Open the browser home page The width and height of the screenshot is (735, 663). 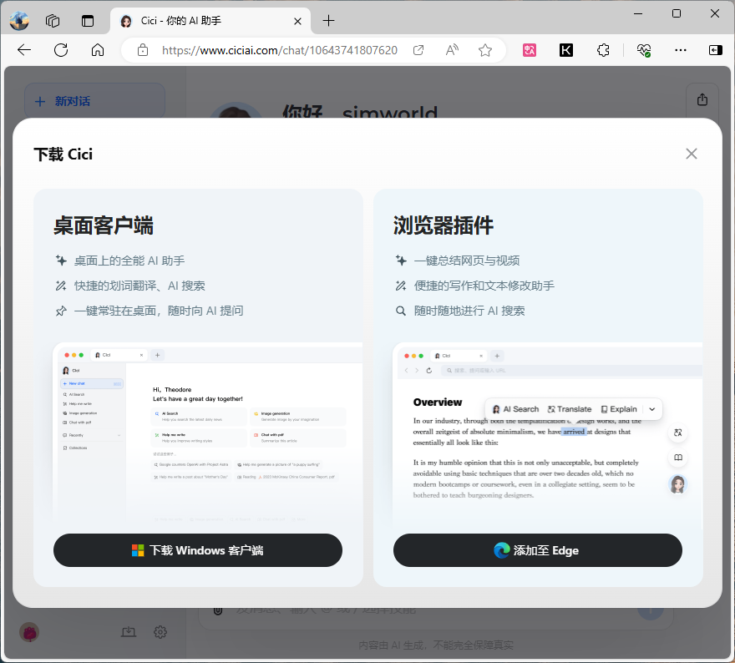(x=98, y=49)
